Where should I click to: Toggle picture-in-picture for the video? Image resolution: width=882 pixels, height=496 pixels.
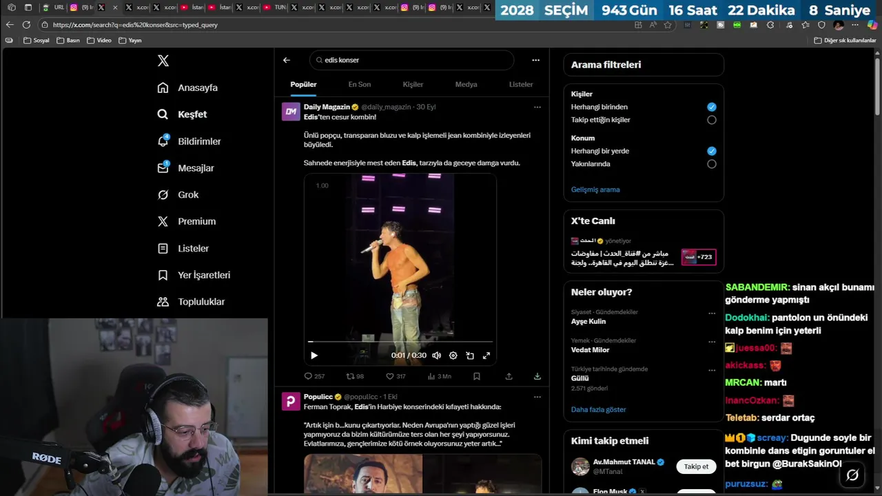(470, 355)
